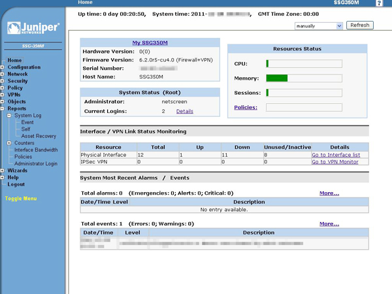Click the Sessions usage bar
This screenshot has height=294, width=392.
click(304, 93)
